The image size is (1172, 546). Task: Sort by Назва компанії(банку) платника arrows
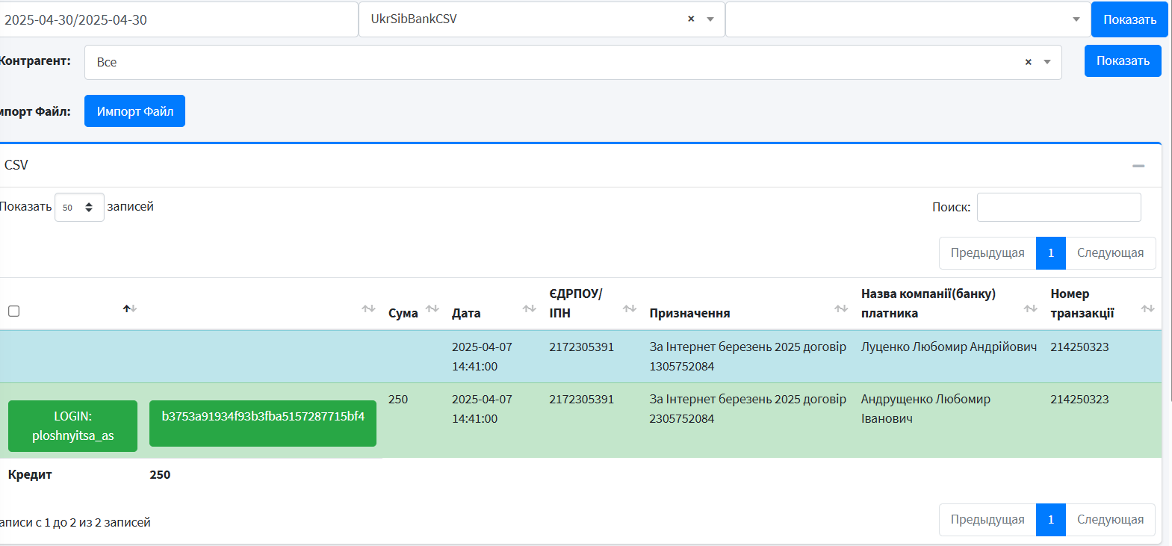coord(1030,308)
